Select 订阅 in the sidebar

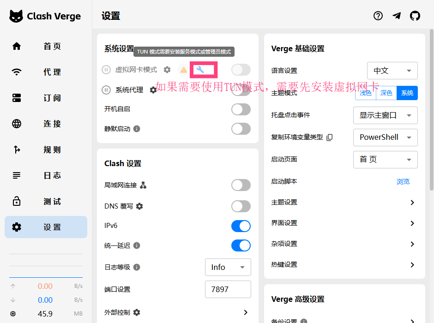point(46,98)
